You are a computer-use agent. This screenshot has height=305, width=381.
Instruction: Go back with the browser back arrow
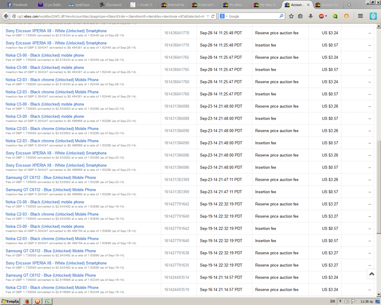[6, 16]
